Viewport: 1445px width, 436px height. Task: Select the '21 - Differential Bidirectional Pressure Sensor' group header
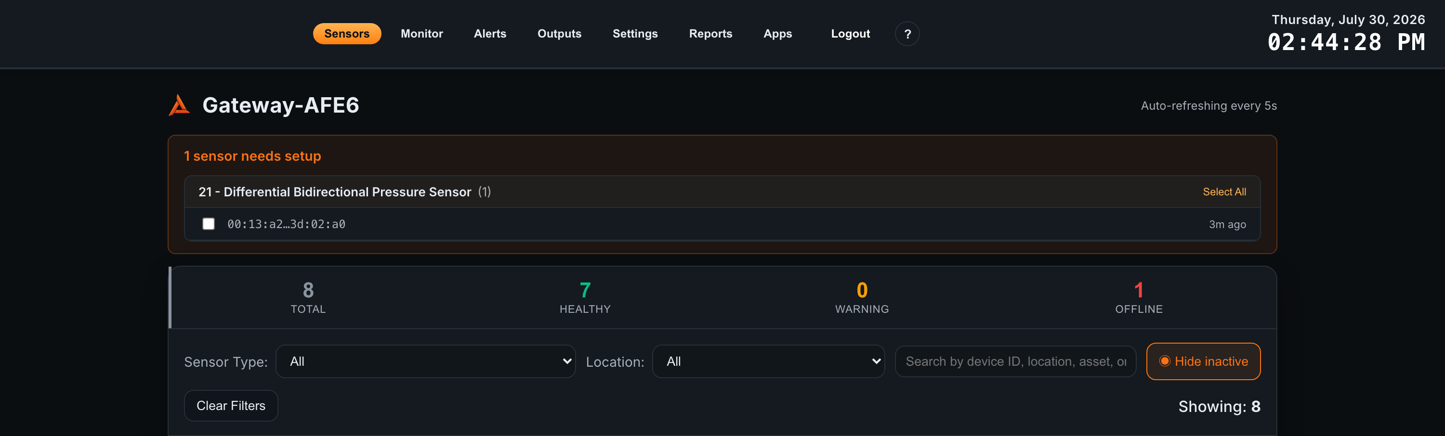pyautogui.click(x=722, y=192)
